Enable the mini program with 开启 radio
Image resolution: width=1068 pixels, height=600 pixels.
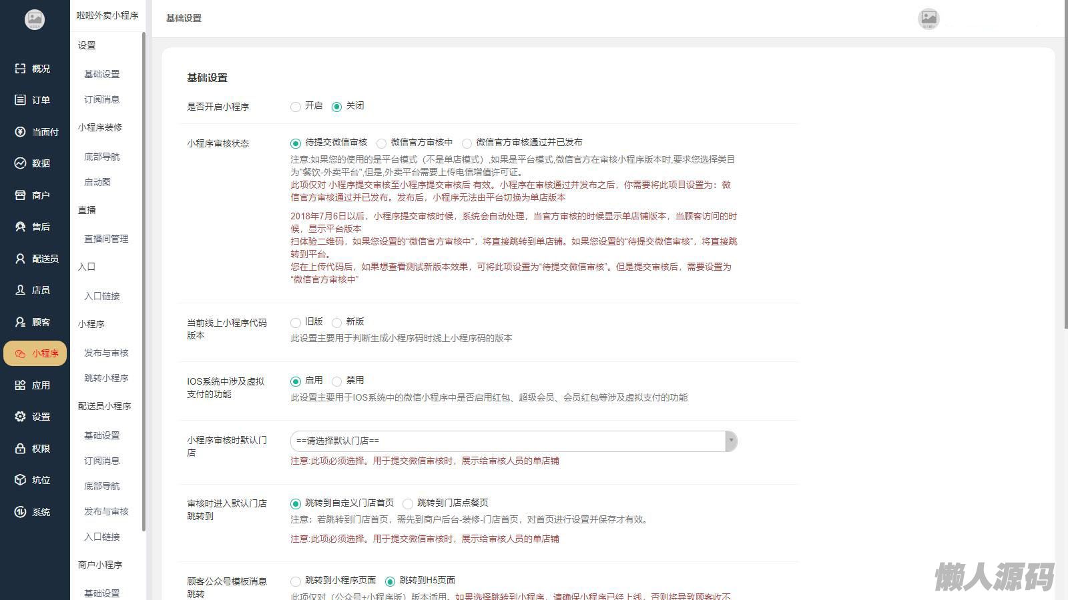(x=296, y=107)
